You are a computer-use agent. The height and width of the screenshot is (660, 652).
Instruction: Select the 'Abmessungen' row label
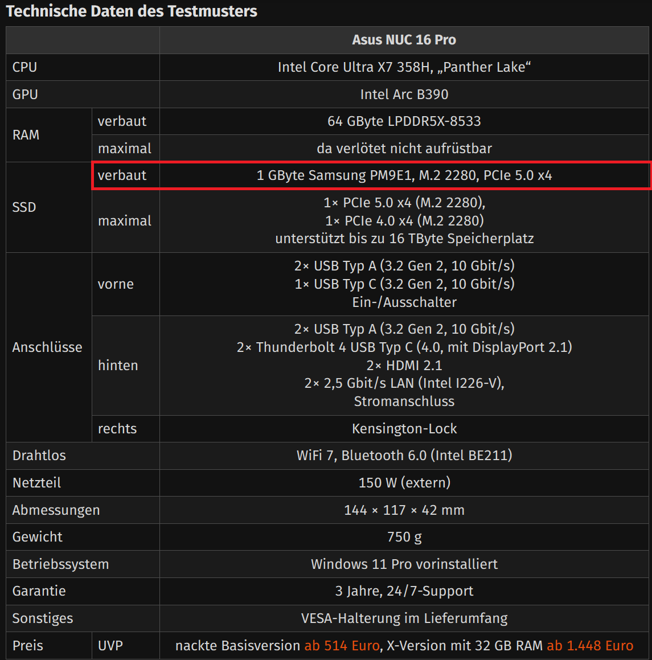[x=56, y=510]
